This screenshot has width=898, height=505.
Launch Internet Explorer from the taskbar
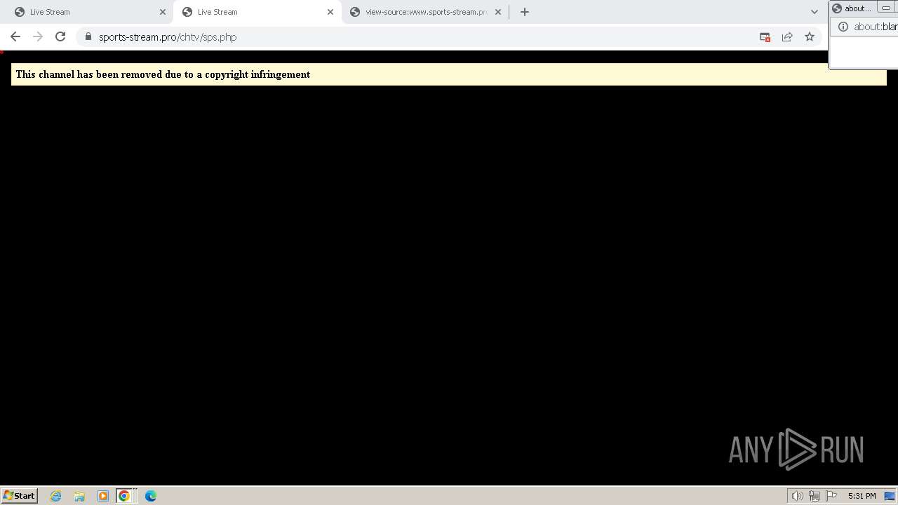pos(56,496)
